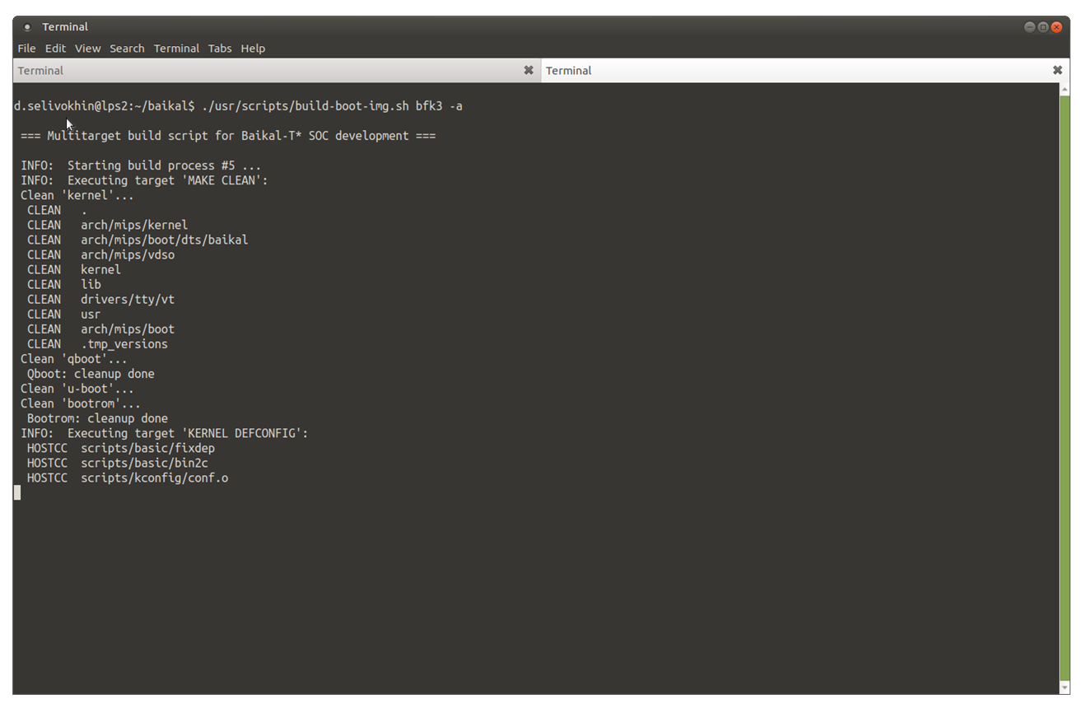Open the Edit menu
Viewport: 1082px width, 713px height.
tap(55, 49)
